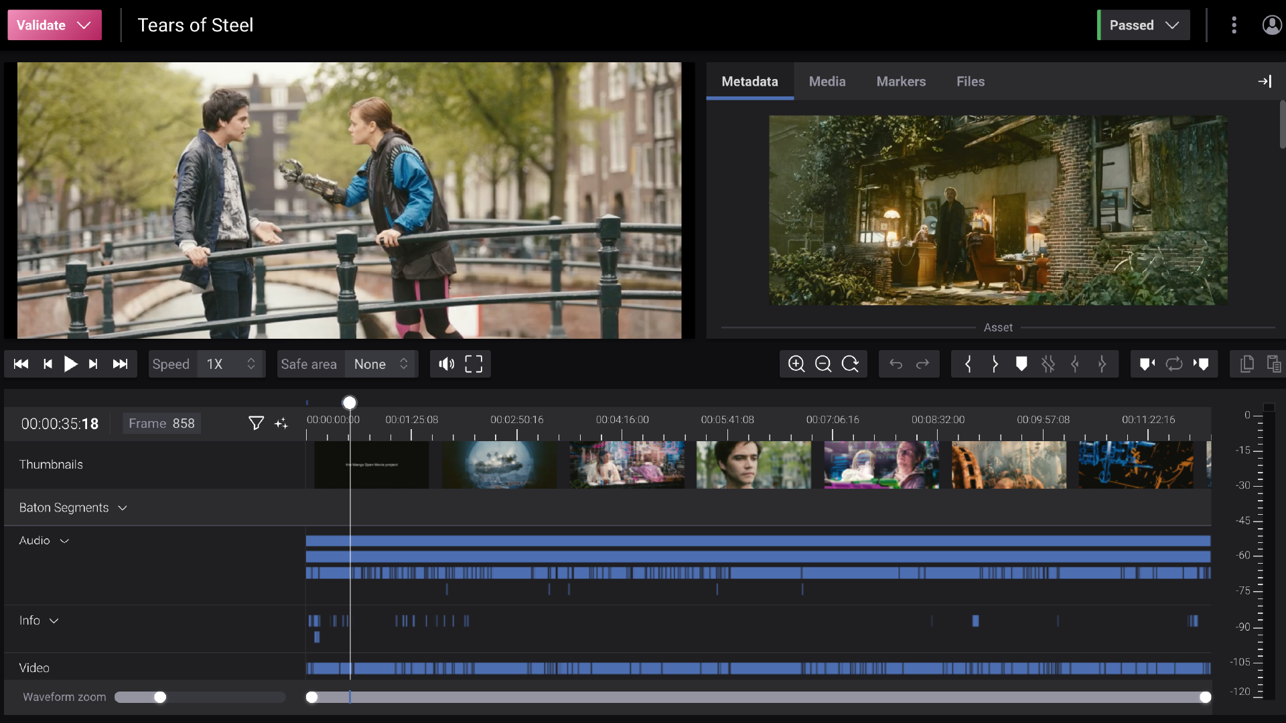Image resolution: width=1286 pixels, height=723 pixels.
Task: Collapse the right side panel
Action: point(1265,82)
